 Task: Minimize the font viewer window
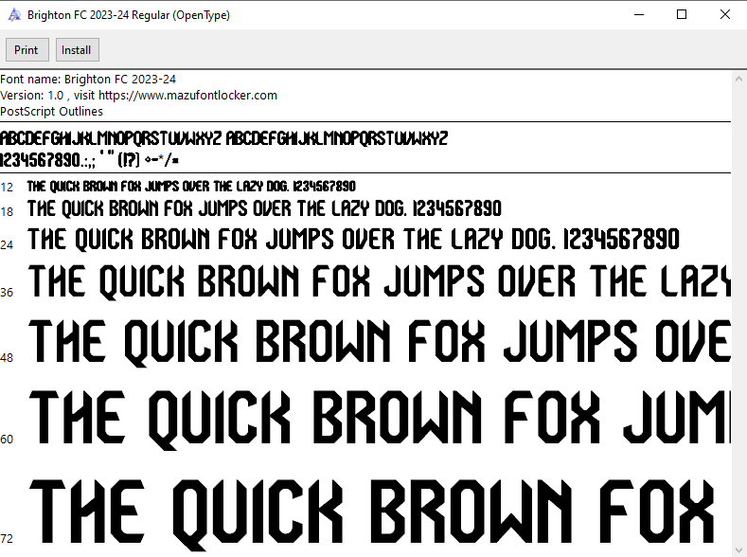click(x=639, y=15)
